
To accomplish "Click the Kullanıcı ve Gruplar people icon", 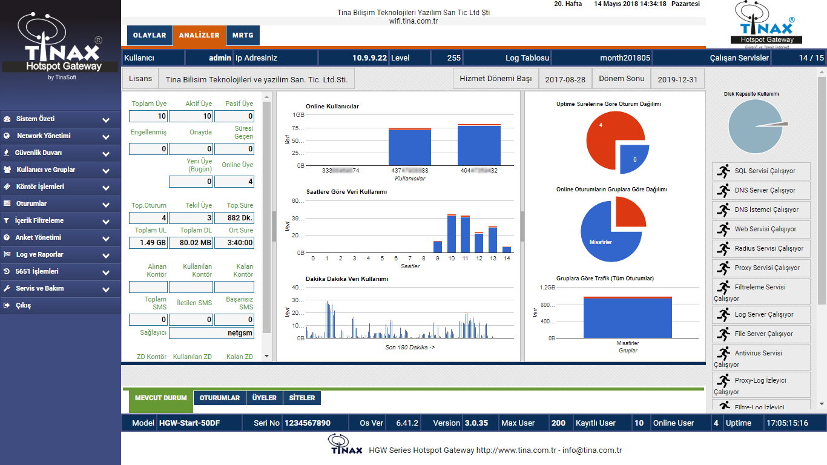I will (7, 170).
